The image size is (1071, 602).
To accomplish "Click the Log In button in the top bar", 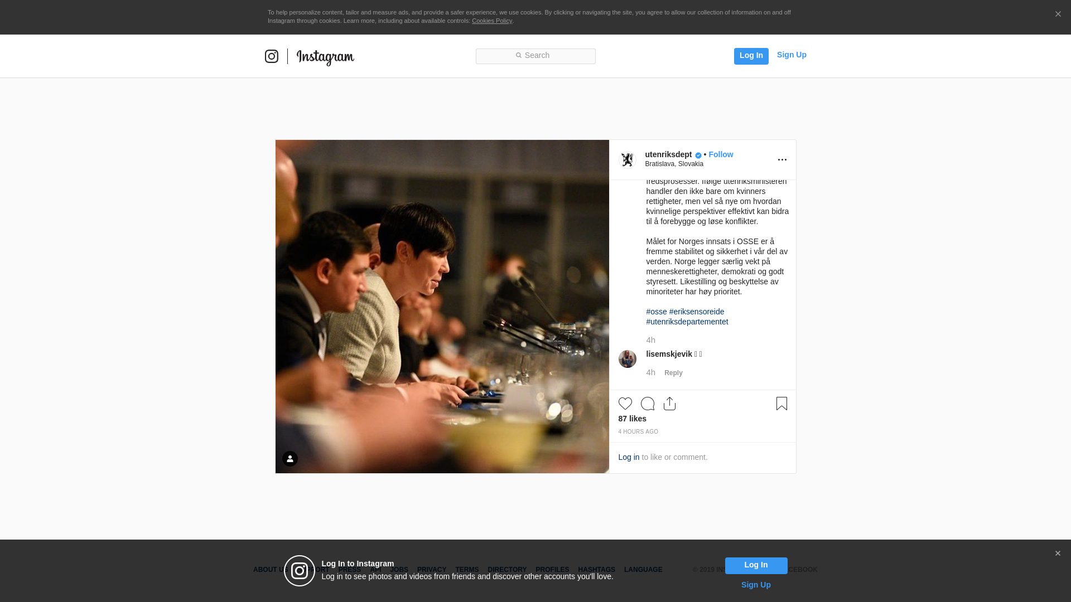I will [751, 56].
